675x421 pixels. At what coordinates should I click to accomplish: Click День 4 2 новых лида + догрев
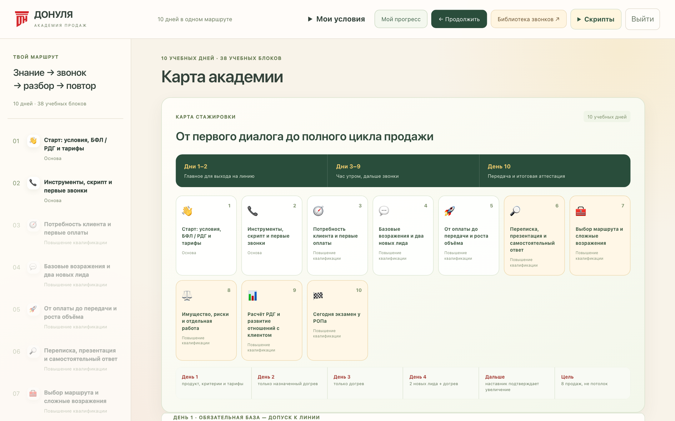(441, 383)
